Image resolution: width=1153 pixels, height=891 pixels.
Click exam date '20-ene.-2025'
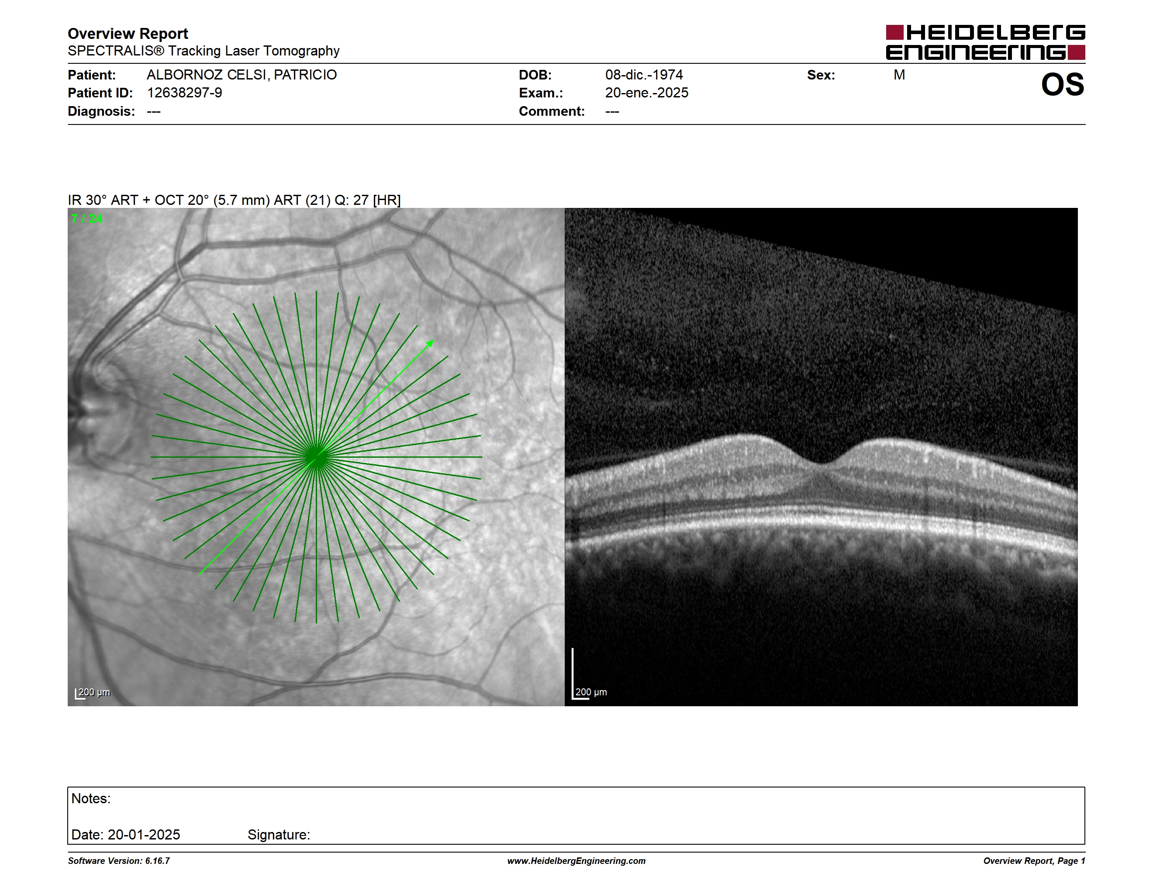[x=647, y=93]
